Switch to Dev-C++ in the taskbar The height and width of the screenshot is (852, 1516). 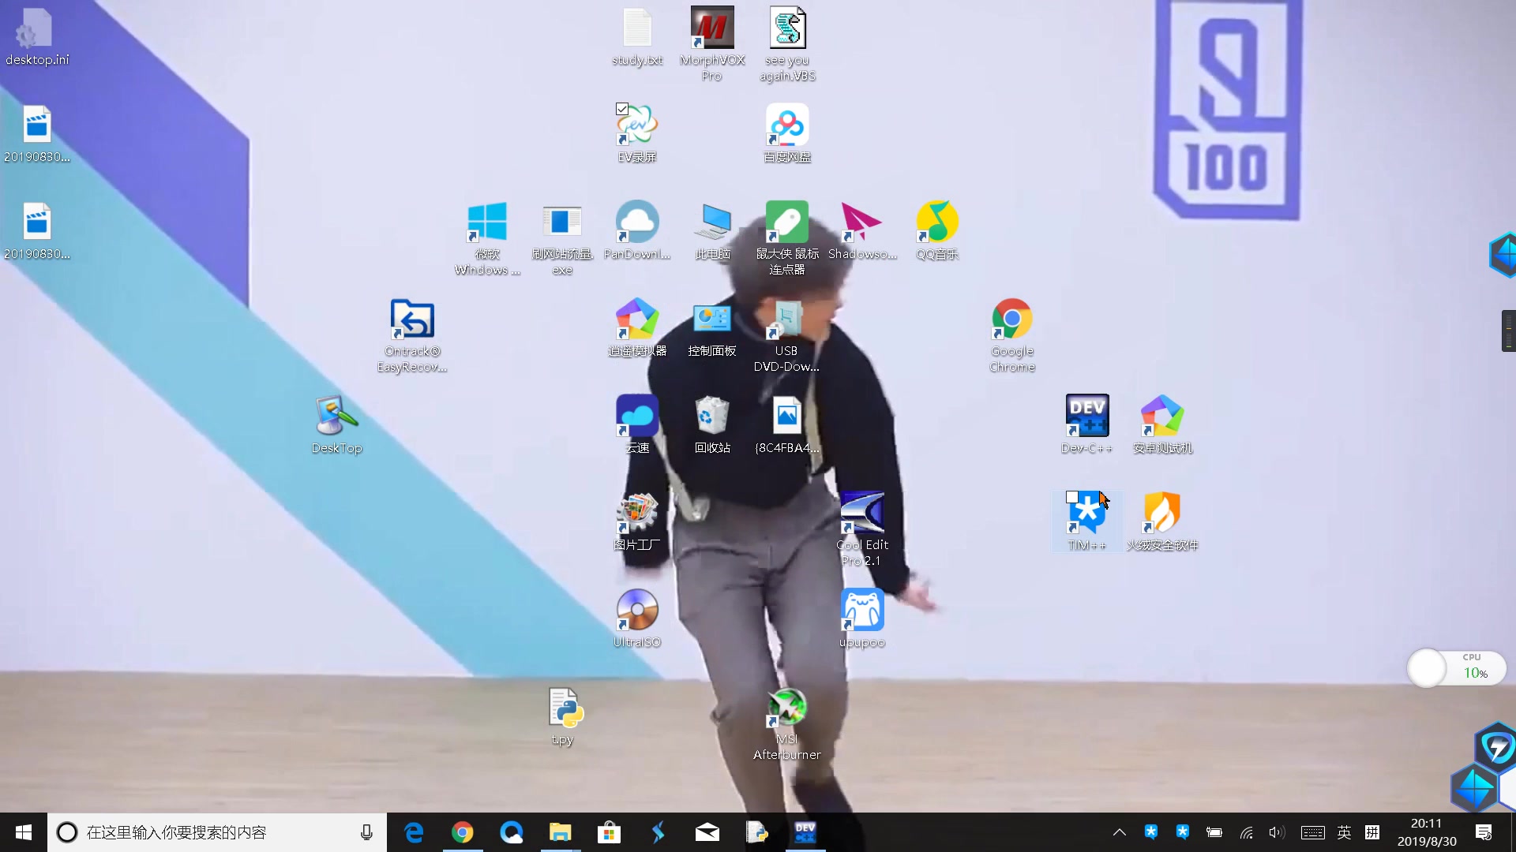click(x=805, y=832)
